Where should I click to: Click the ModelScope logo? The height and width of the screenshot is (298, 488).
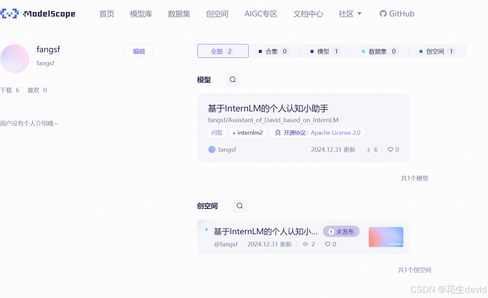pos(38,14)
